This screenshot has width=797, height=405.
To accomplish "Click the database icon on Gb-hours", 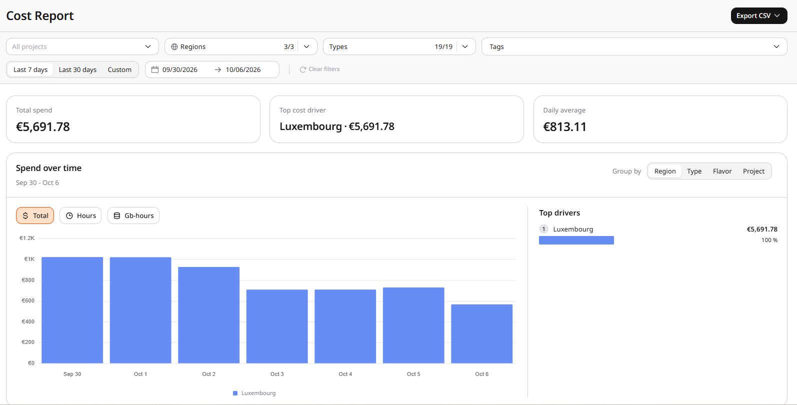I will [x=117, y=215].
